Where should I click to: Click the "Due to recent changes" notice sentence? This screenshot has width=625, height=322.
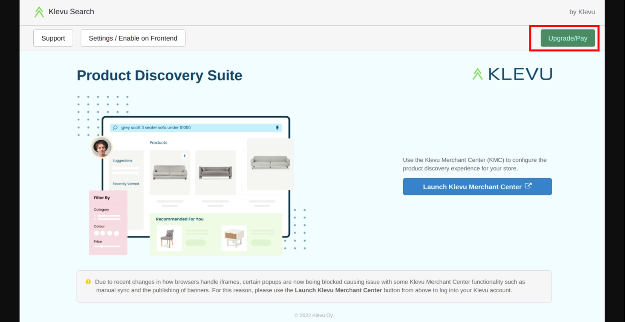pos(310,286)
